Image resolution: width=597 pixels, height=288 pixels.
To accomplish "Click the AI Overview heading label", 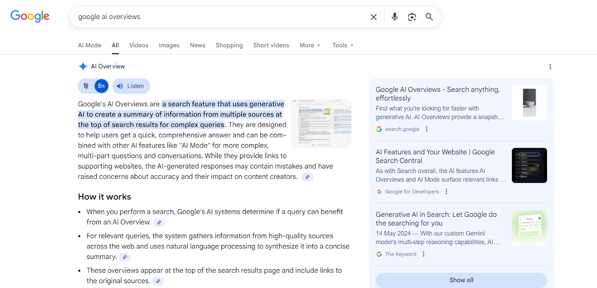I will (x=108, y=66).
